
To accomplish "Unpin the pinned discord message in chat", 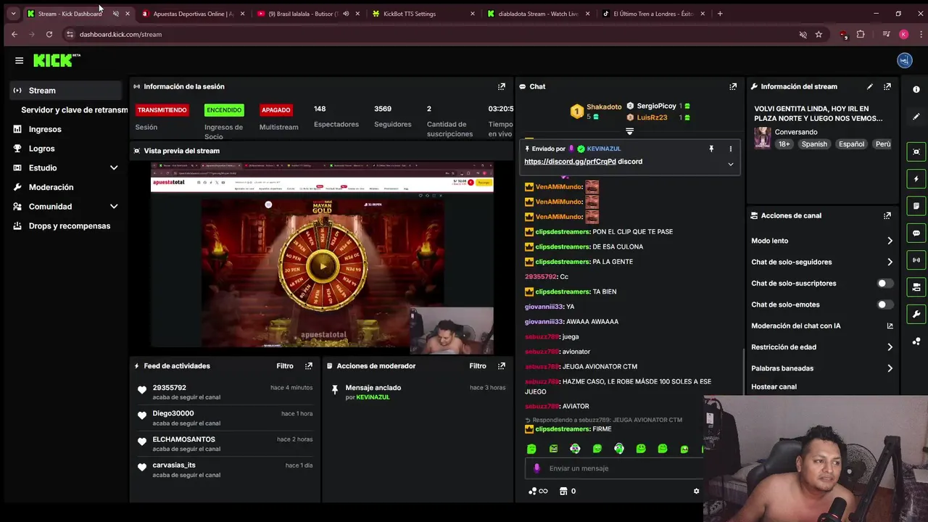I will pyautogui.click(x=711, y=149).
